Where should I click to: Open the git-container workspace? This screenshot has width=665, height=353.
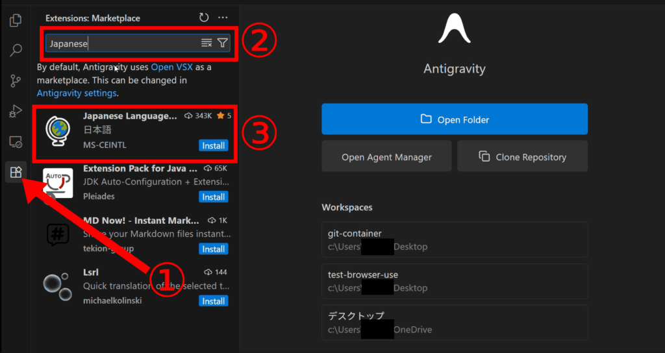[x=454, y=239]
